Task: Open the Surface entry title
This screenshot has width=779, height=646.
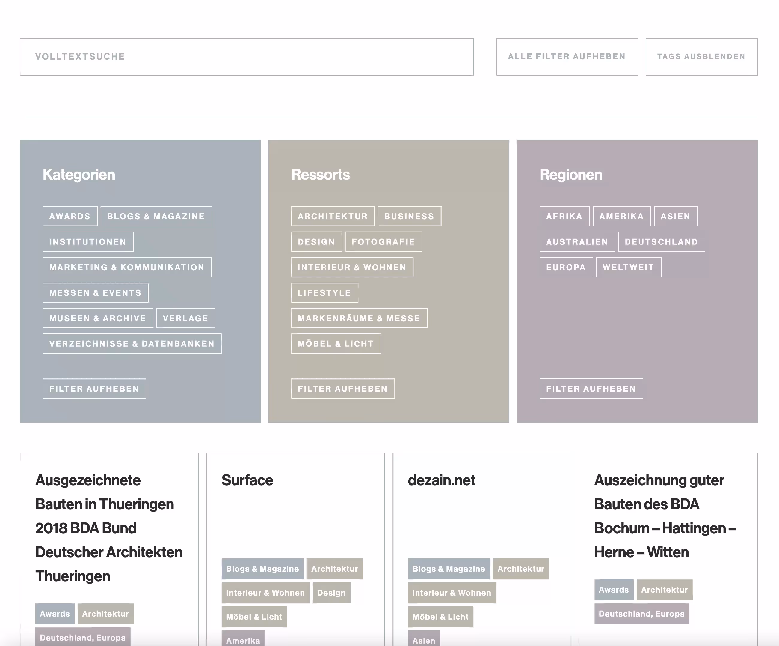Action: tap(247, 480)
